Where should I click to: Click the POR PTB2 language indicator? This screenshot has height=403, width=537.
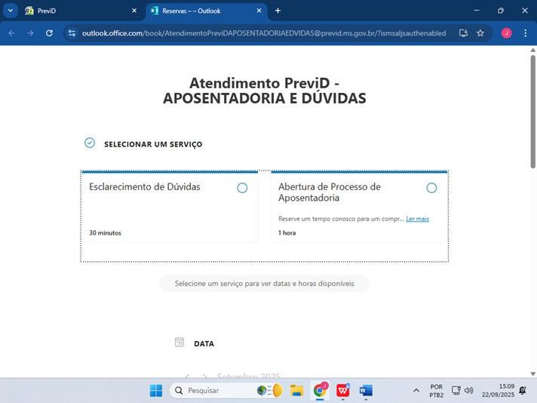tap(436, 391)
